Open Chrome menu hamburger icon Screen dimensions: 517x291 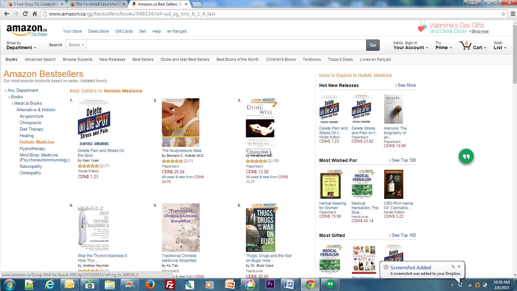pyautogui.click(x=513, y=14)
